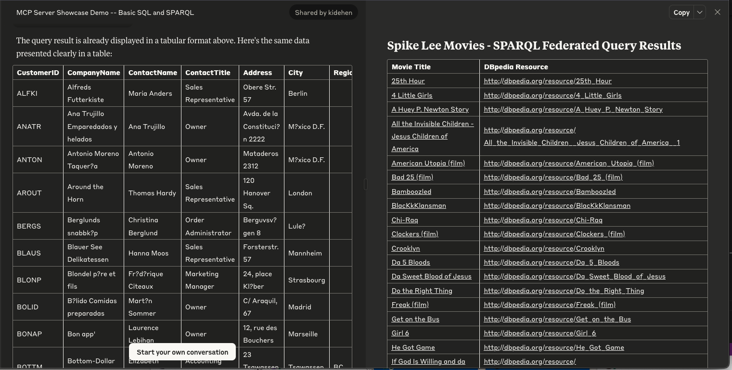Click the Thomas Hardy contact name cell
Screen dimensions: 732x370
tap(153, 193)
